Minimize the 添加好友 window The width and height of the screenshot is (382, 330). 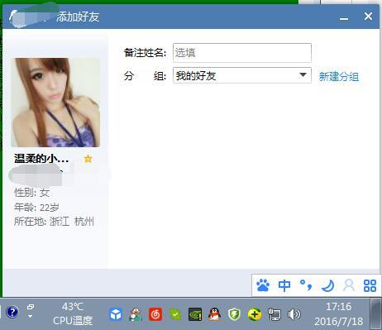tap(344, 18)
